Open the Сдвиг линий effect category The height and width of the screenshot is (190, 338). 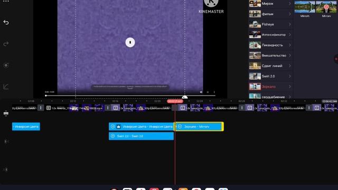point(271,65)
